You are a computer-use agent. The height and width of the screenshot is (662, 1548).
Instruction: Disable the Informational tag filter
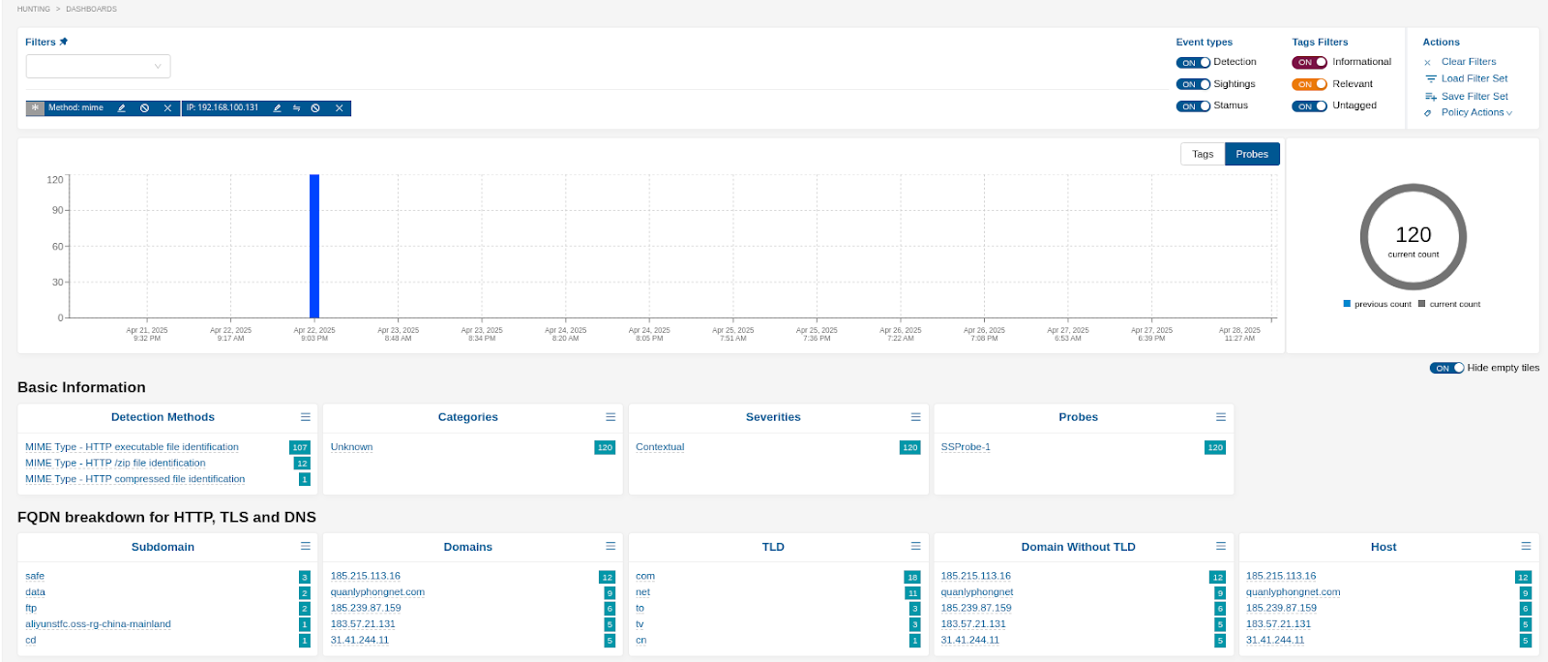(x=1309, y=63)
